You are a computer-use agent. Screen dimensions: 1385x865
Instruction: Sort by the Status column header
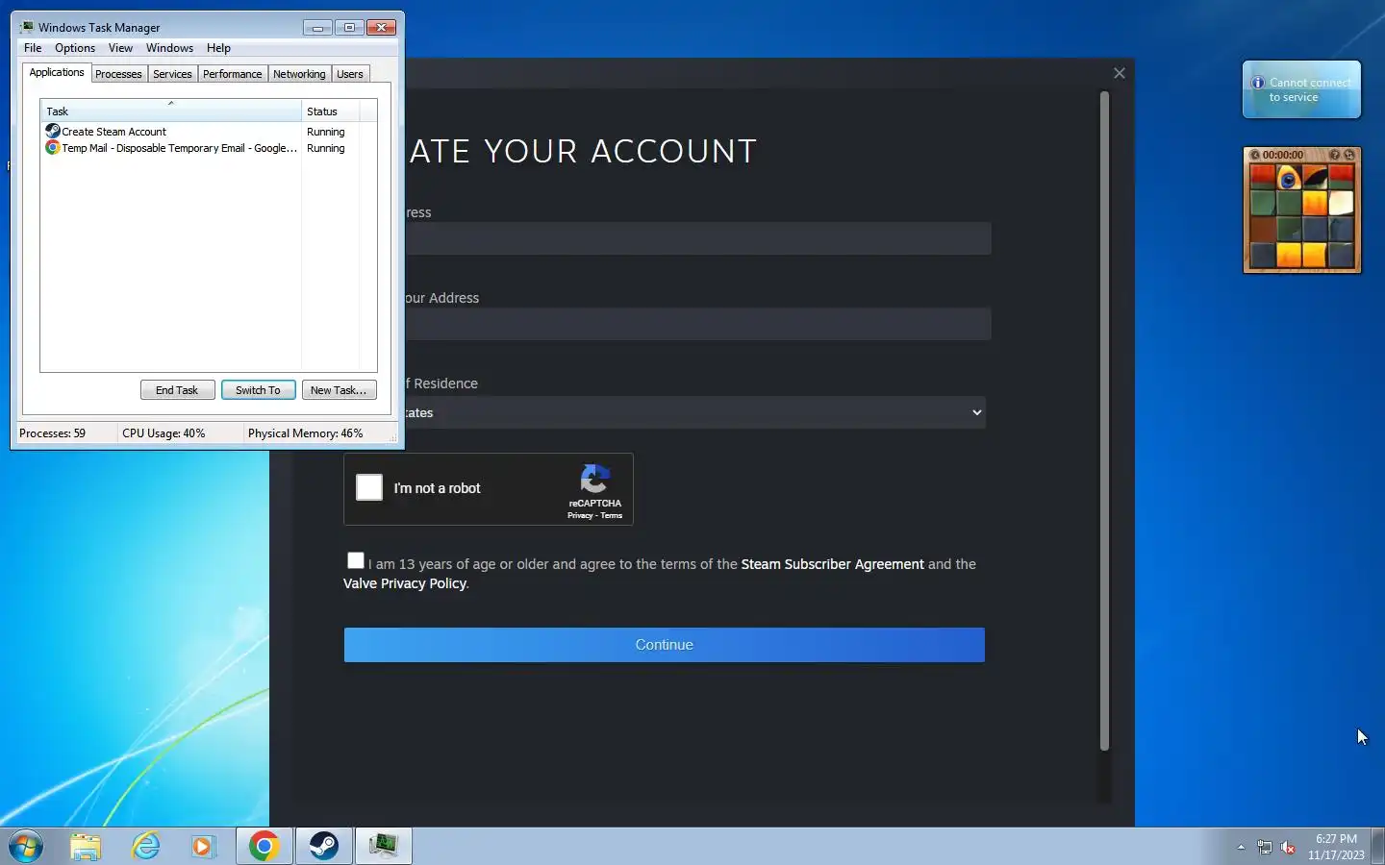(332, 111)
